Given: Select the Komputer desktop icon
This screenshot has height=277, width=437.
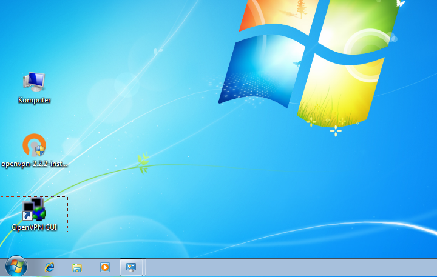Looking at the screenshot, I should (x=34, y=82).
